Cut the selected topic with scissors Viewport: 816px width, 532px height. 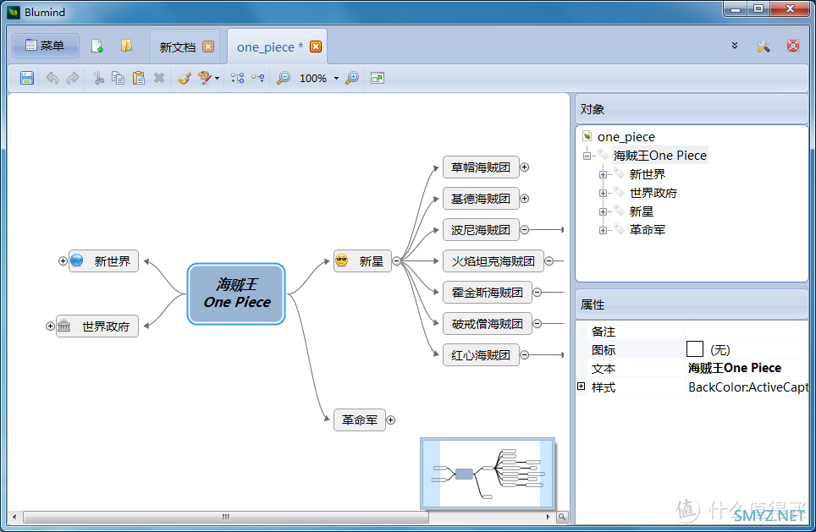98,78
